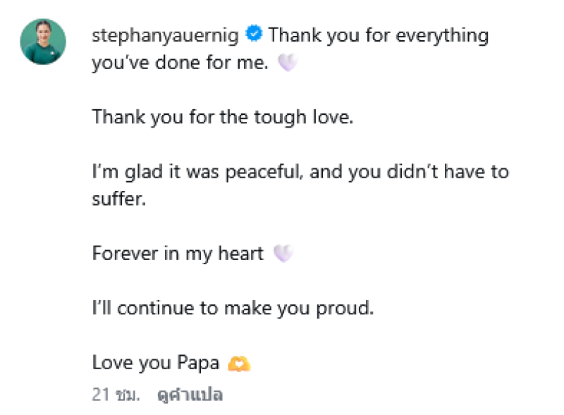The height and width of the screenshot is (415, 564).
Task: Open the commenter's profile picture
Action: click(x=43, y=42)
